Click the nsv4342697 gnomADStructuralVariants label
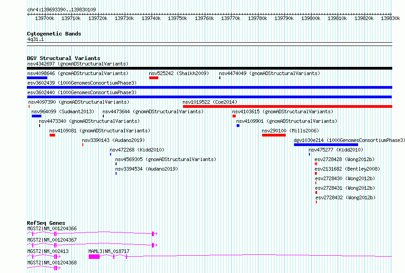 tap(78, 64)
